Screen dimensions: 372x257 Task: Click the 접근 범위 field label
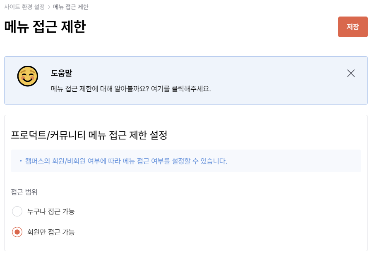(x=24, y=192)
